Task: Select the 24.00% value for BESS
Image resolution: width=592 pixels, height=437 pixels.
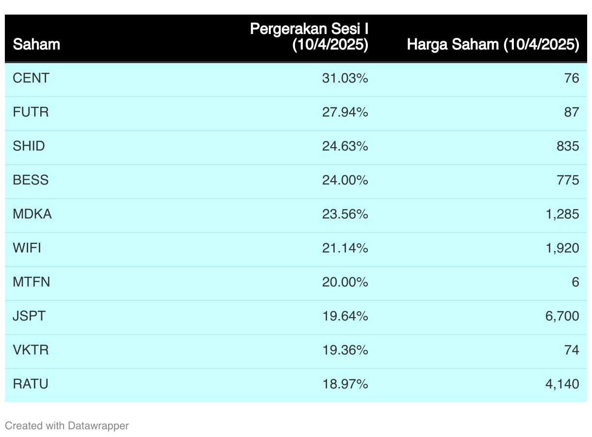Action: click(345, 180)
